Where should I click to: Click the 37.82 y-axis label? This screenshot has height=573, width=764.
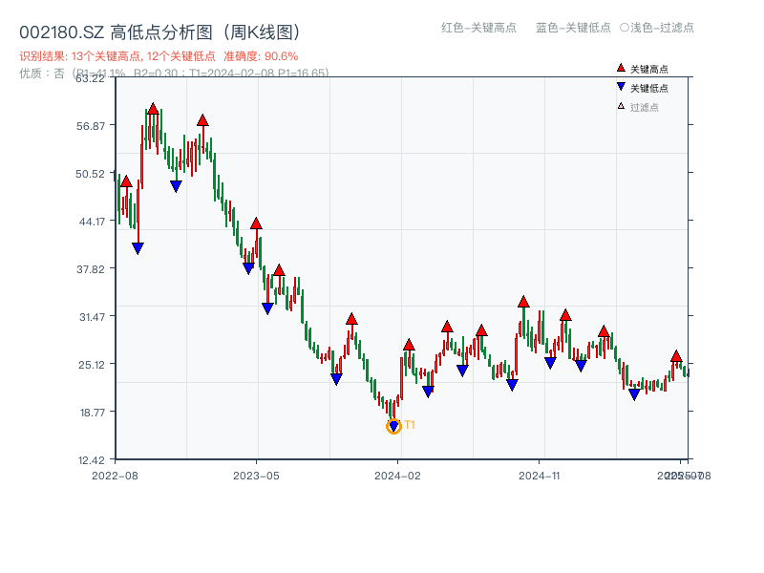91,269
